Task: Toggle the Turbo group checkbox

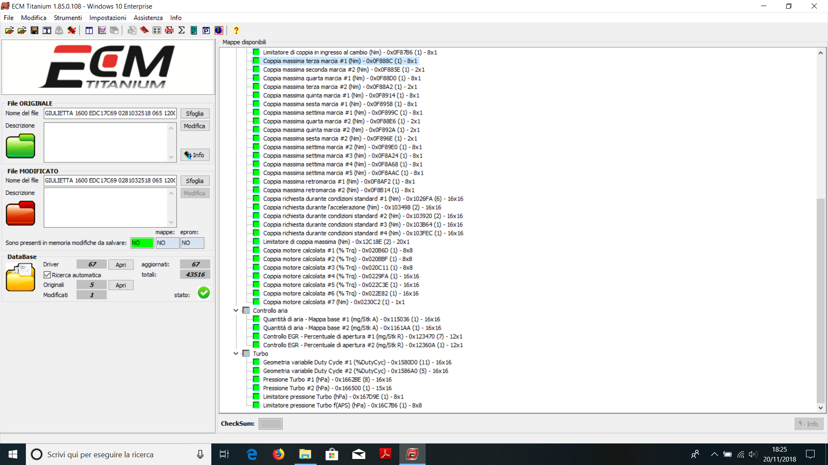Action: (x=246, y=353)
